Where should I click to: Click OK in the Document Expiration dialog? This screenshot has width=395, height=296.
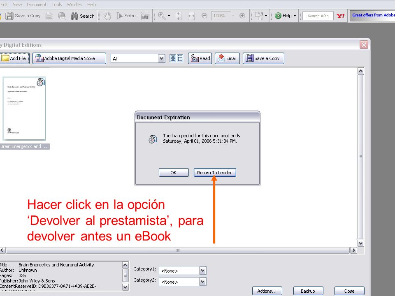[x=174, y=173]
